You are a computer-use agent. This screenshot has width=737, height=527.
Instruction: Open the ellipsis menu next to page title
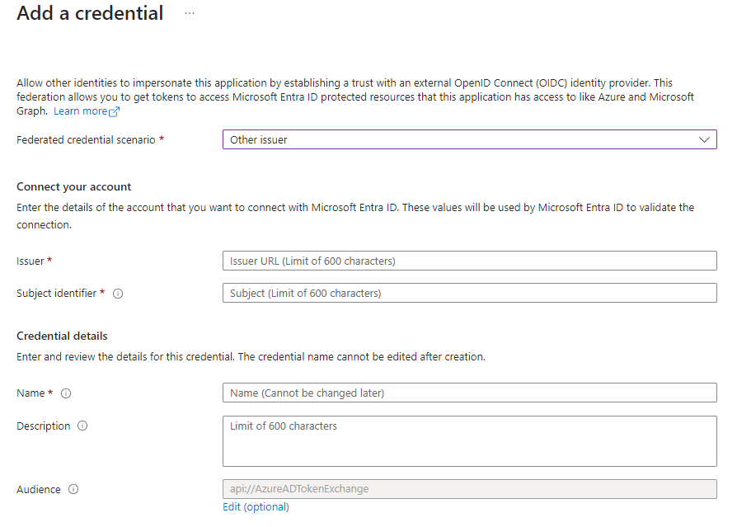[190, 13]
